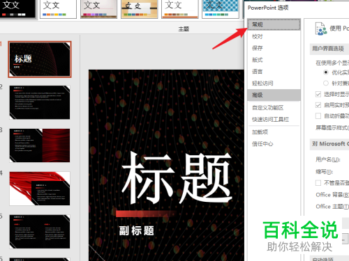The image size is (349, 261).
Task: Select slide 5 two-column thumbnail
Action: [x=40, y=232]
